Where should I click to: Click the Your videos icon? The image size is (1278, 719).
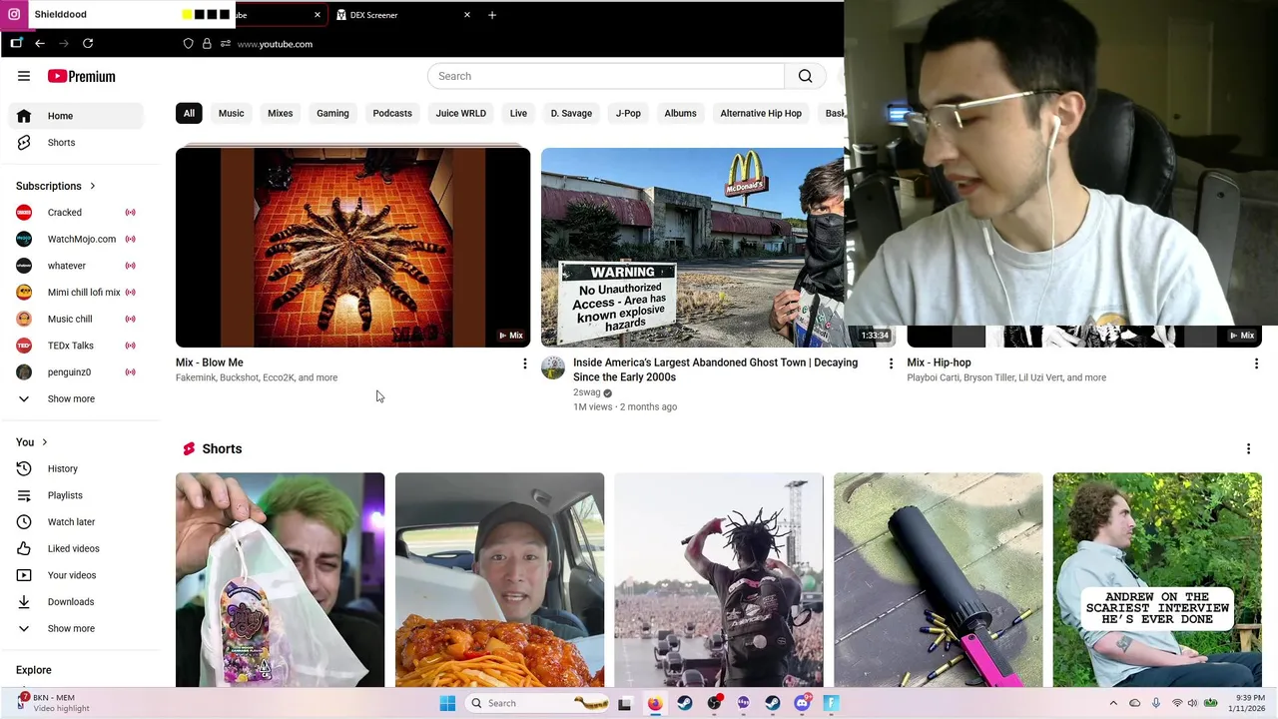coord(24,575)
